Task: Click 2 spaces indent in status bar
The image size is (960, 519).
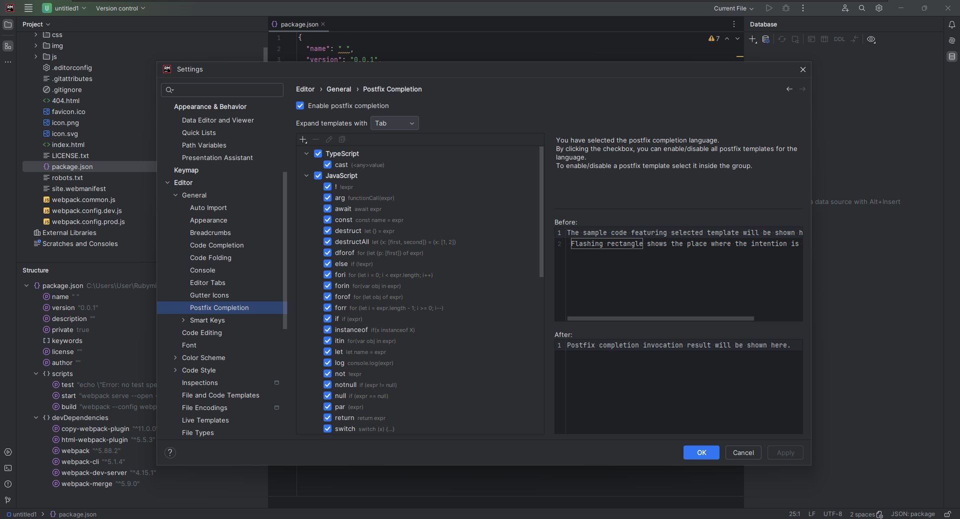Action: click(x=862, y=514)
